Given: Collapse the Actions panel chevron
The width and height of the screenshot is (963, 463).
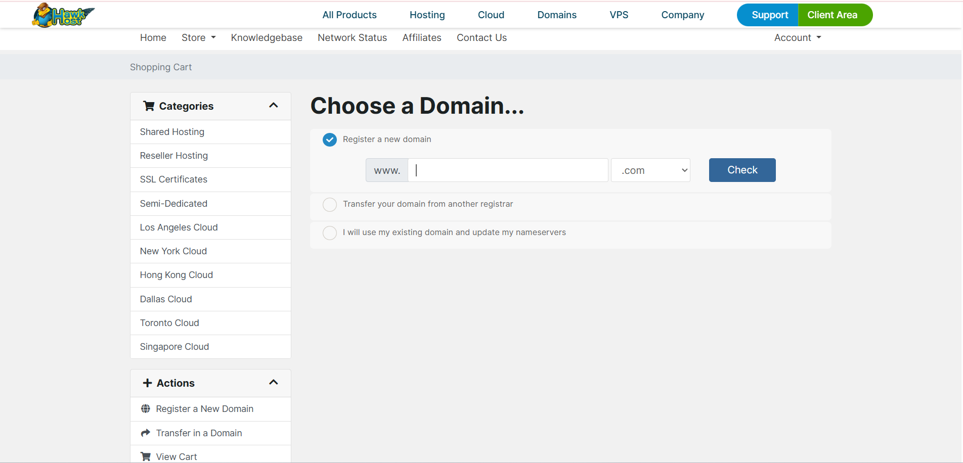Looking at the screenshot, I should (x=274, y=383).
